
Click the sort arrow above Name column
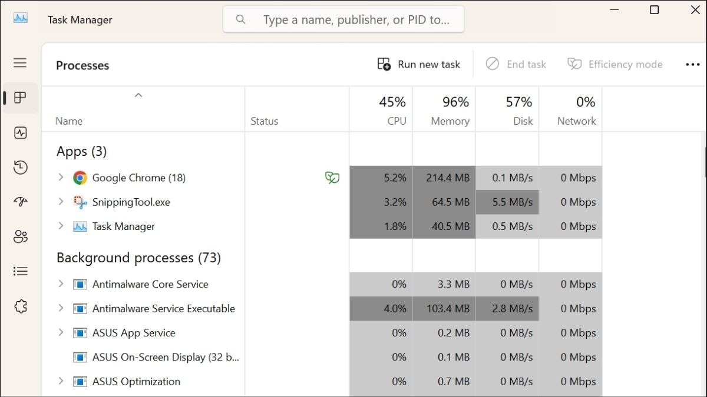(x=138, y=95)
